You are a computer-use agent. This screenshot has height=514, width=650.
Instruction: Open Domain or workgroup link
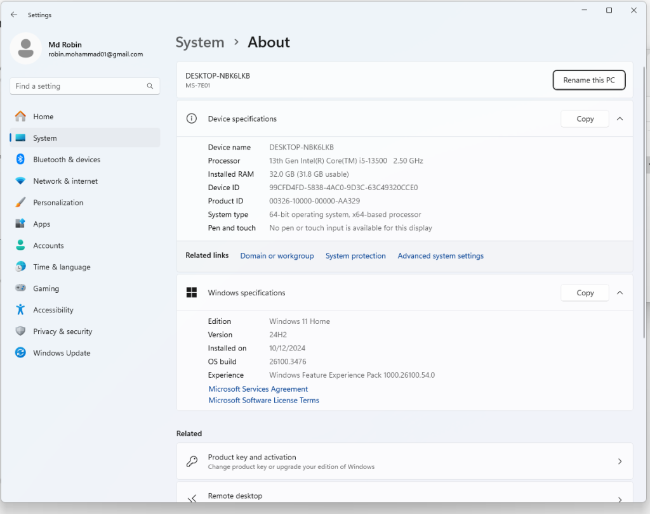click(277, 256)
